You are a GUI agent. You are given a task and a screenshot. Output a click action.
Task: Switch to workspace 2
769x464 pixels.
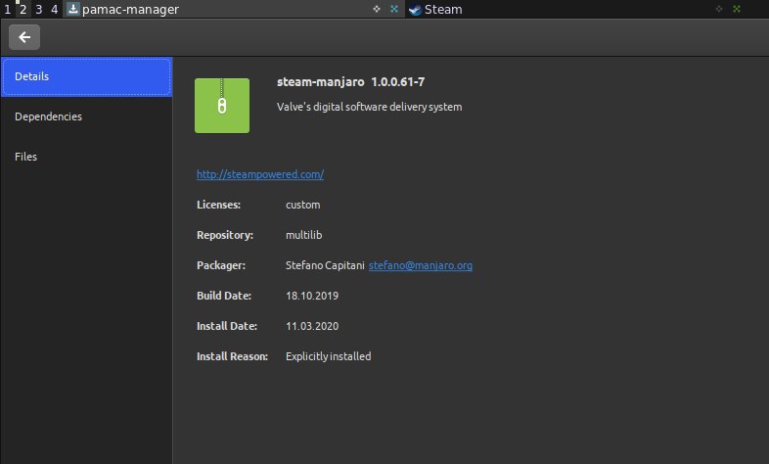(23, 10)
